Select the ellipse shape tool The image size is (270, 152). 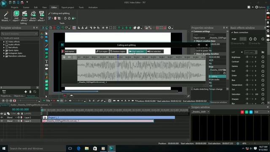[x=46, y=53]
